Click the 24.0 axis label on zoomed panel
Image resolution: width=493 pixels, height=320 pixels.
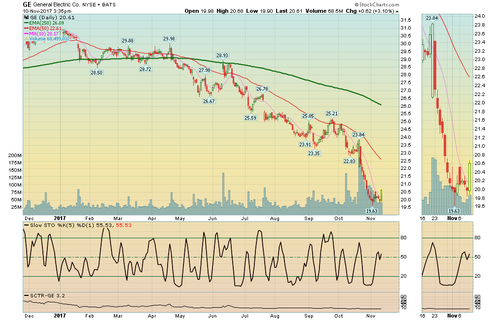[480, 16]
